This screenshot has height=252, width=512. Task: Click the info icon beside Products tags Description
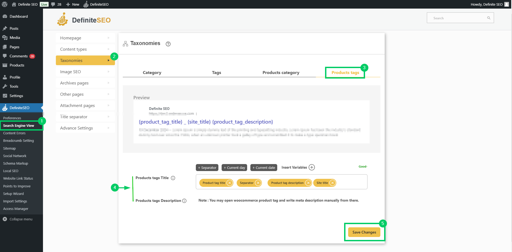pyautogui.click(x=184, y=201)
